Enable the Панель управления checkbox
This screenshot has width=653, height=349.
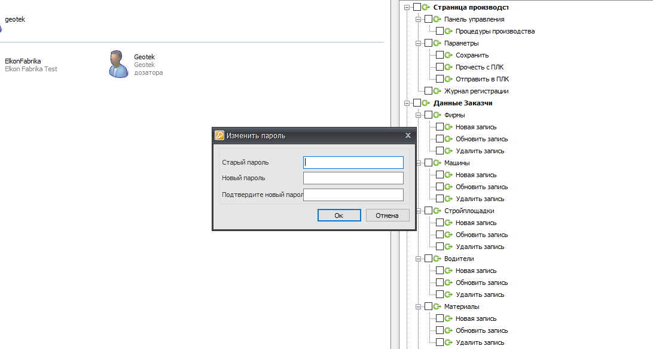pyautogui.click(x=428, y=19)
